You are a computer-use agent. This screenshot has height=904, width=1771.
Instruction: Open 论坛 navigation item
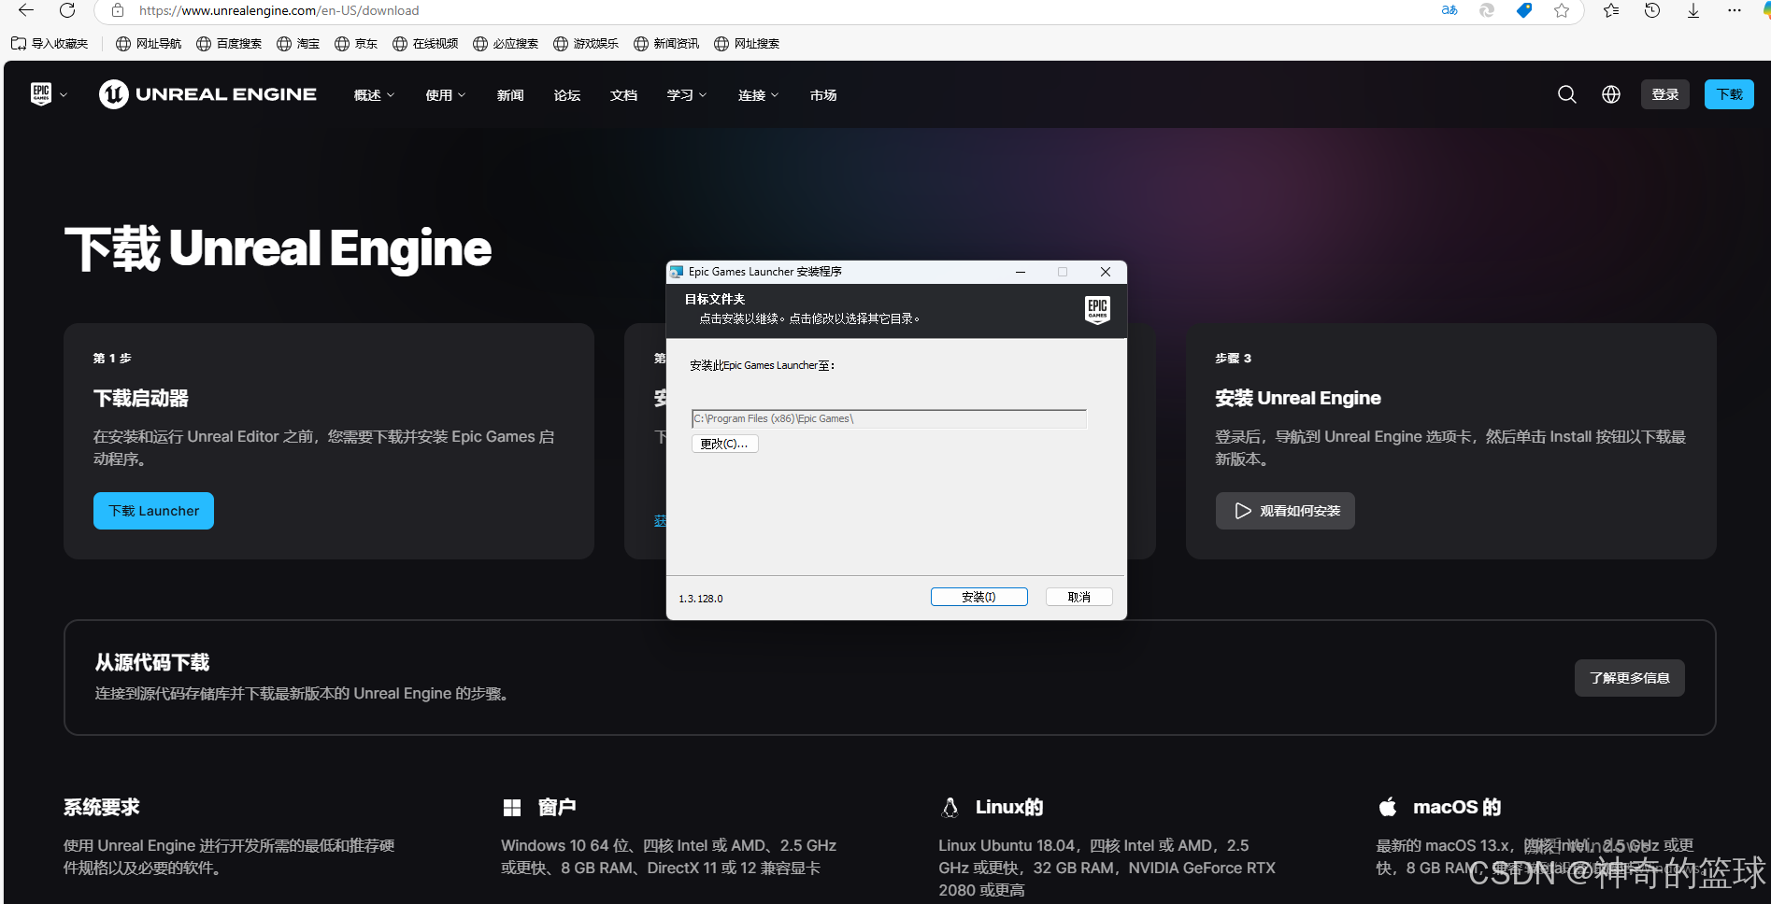567,95
